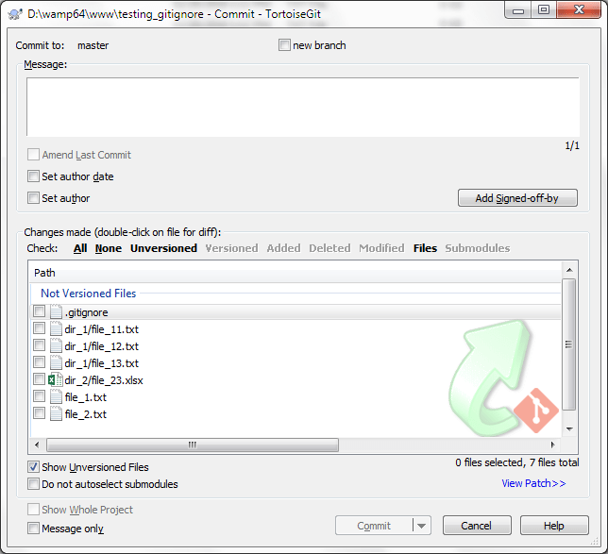Uncheck Show Unversioned Files
Image resolution: width=608 pixels, height=554 pixels.
coord(33,467)
